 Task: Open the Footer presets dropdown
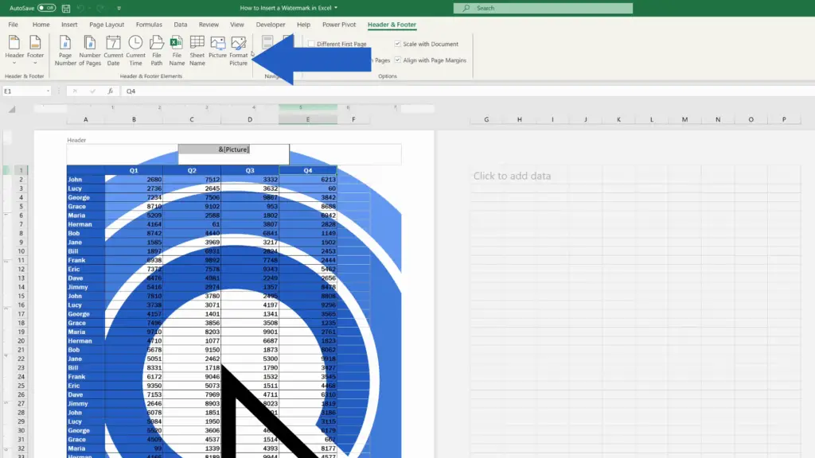click(x=35, y=50)
